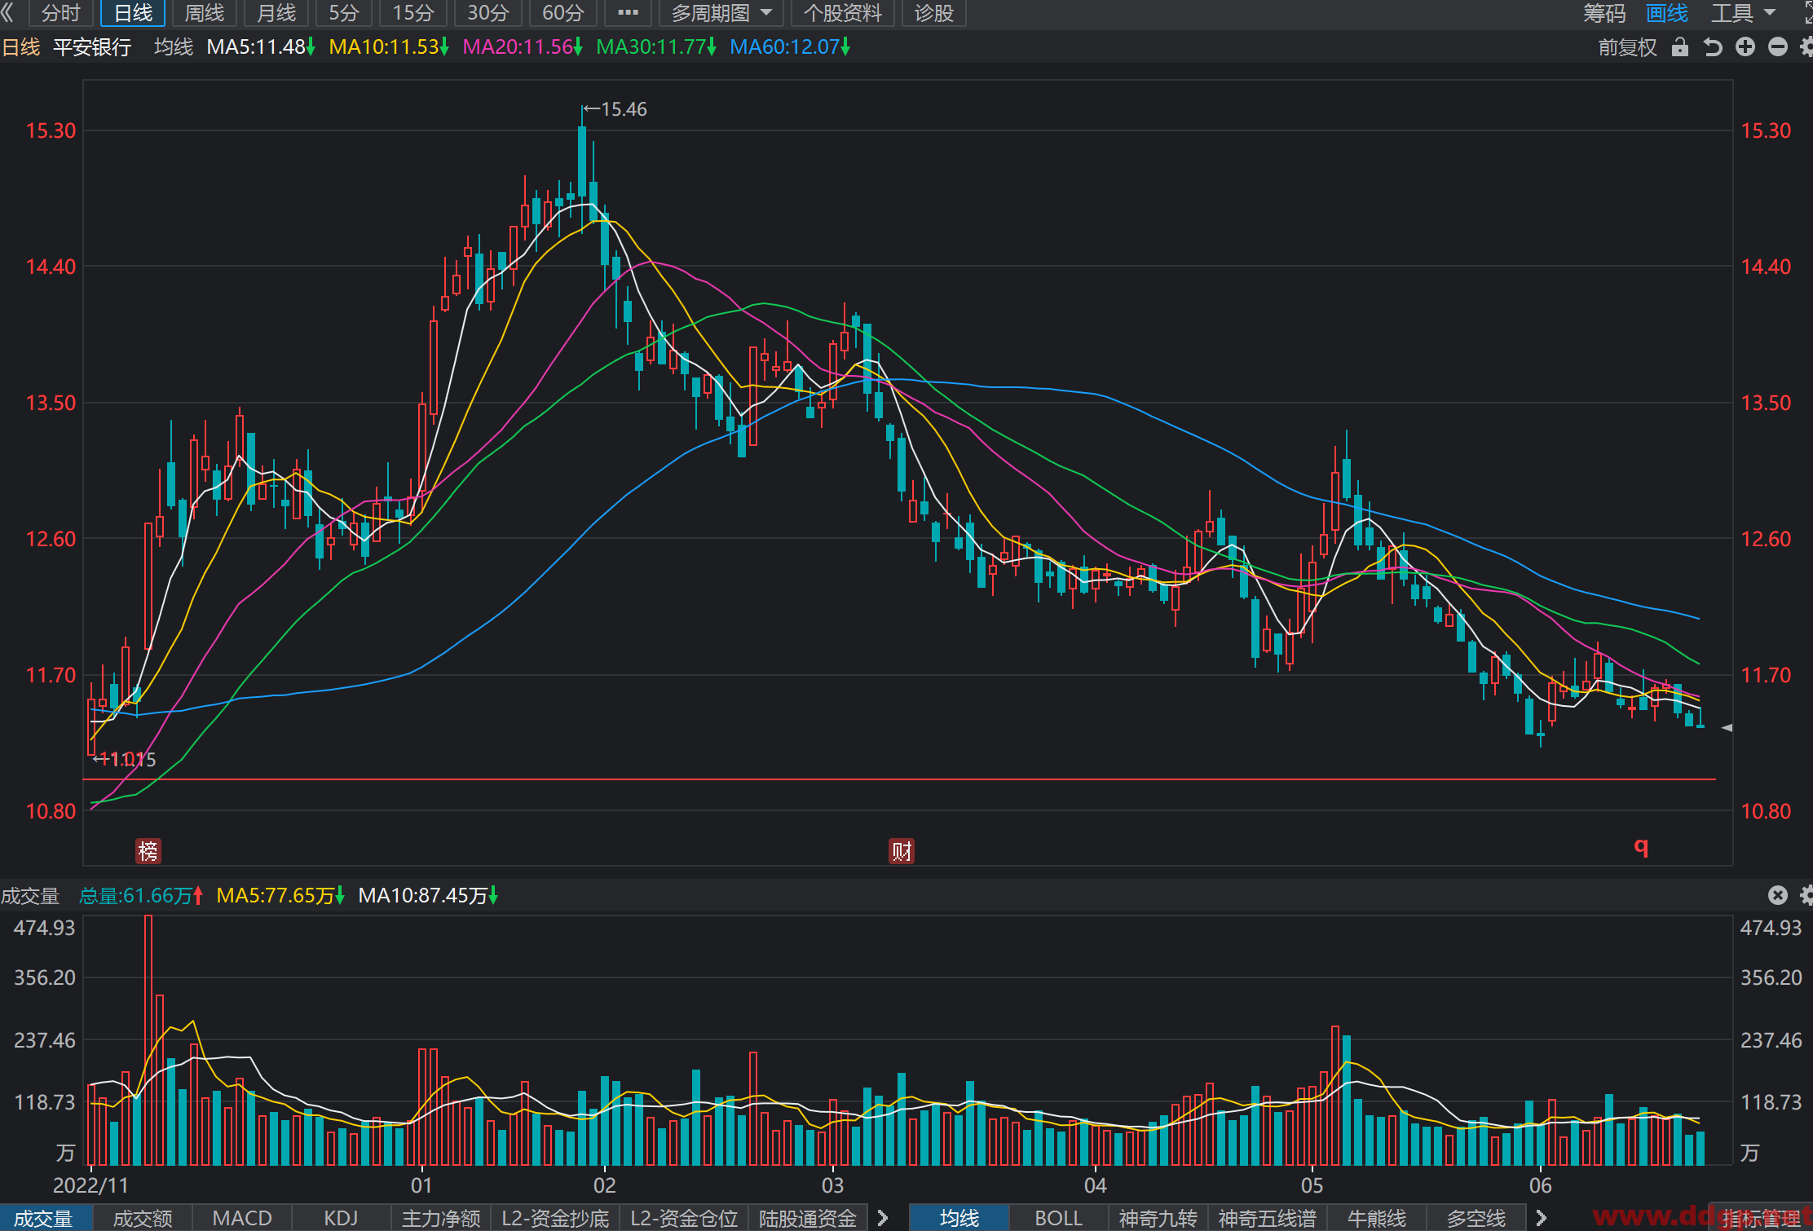Select 主力净额 sub-indicator tab
This screenshot has height=1231, width=1813.
coord(440,1218)
